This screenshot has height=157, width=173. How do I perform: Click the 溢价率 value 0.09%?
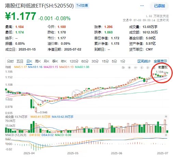(x=66, y=44)
